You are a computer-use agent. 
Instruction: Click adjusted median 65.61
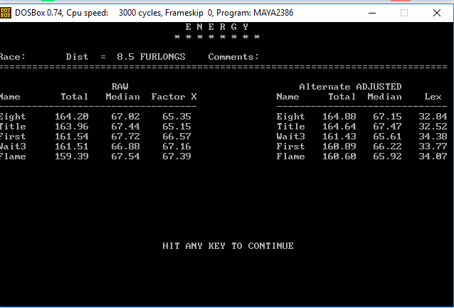(387, 137)
